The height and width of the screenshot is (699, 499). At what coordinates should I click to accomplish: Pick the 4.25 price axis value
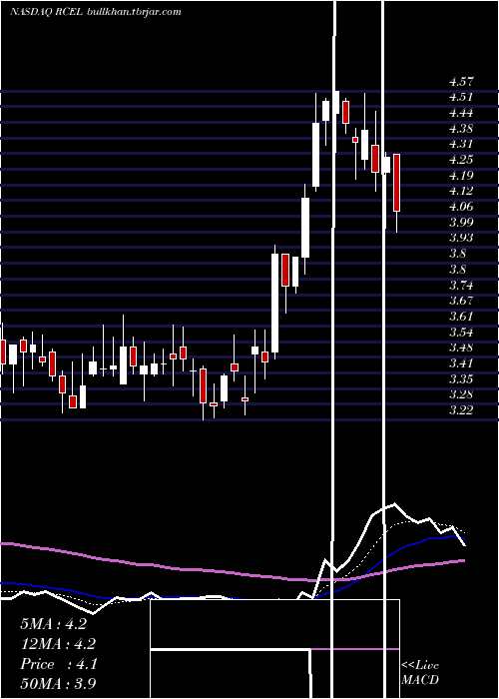pos(461,160)
